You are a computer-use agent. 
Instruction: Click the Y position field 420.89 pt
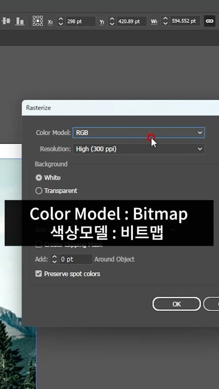pos(132,21)
